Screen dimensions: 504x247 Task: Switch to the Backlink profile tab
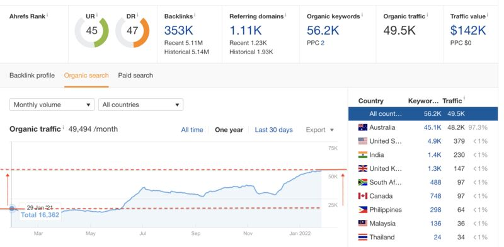(32, 76)
